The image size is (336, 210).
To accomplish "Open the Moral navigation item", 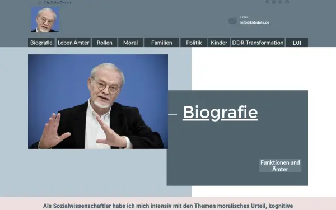I will 130,43.
